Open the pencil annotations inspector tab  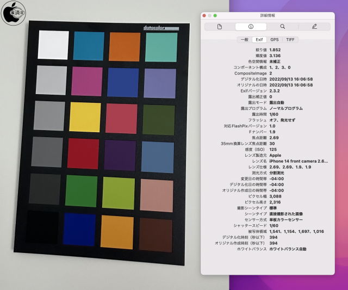[314, 27]
